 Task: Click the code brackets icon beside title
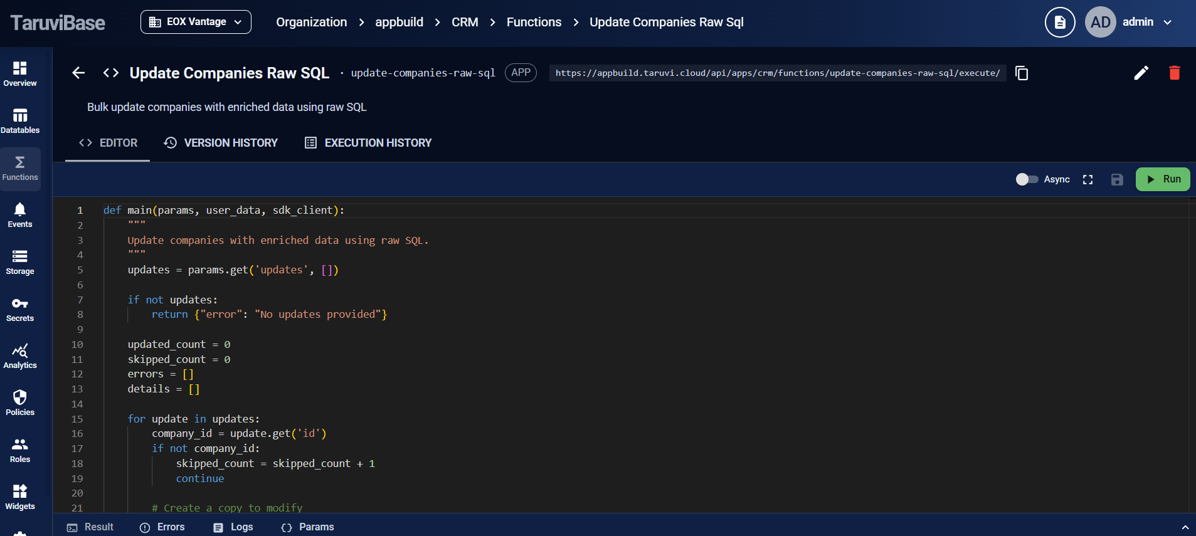[x=111, y=73]
